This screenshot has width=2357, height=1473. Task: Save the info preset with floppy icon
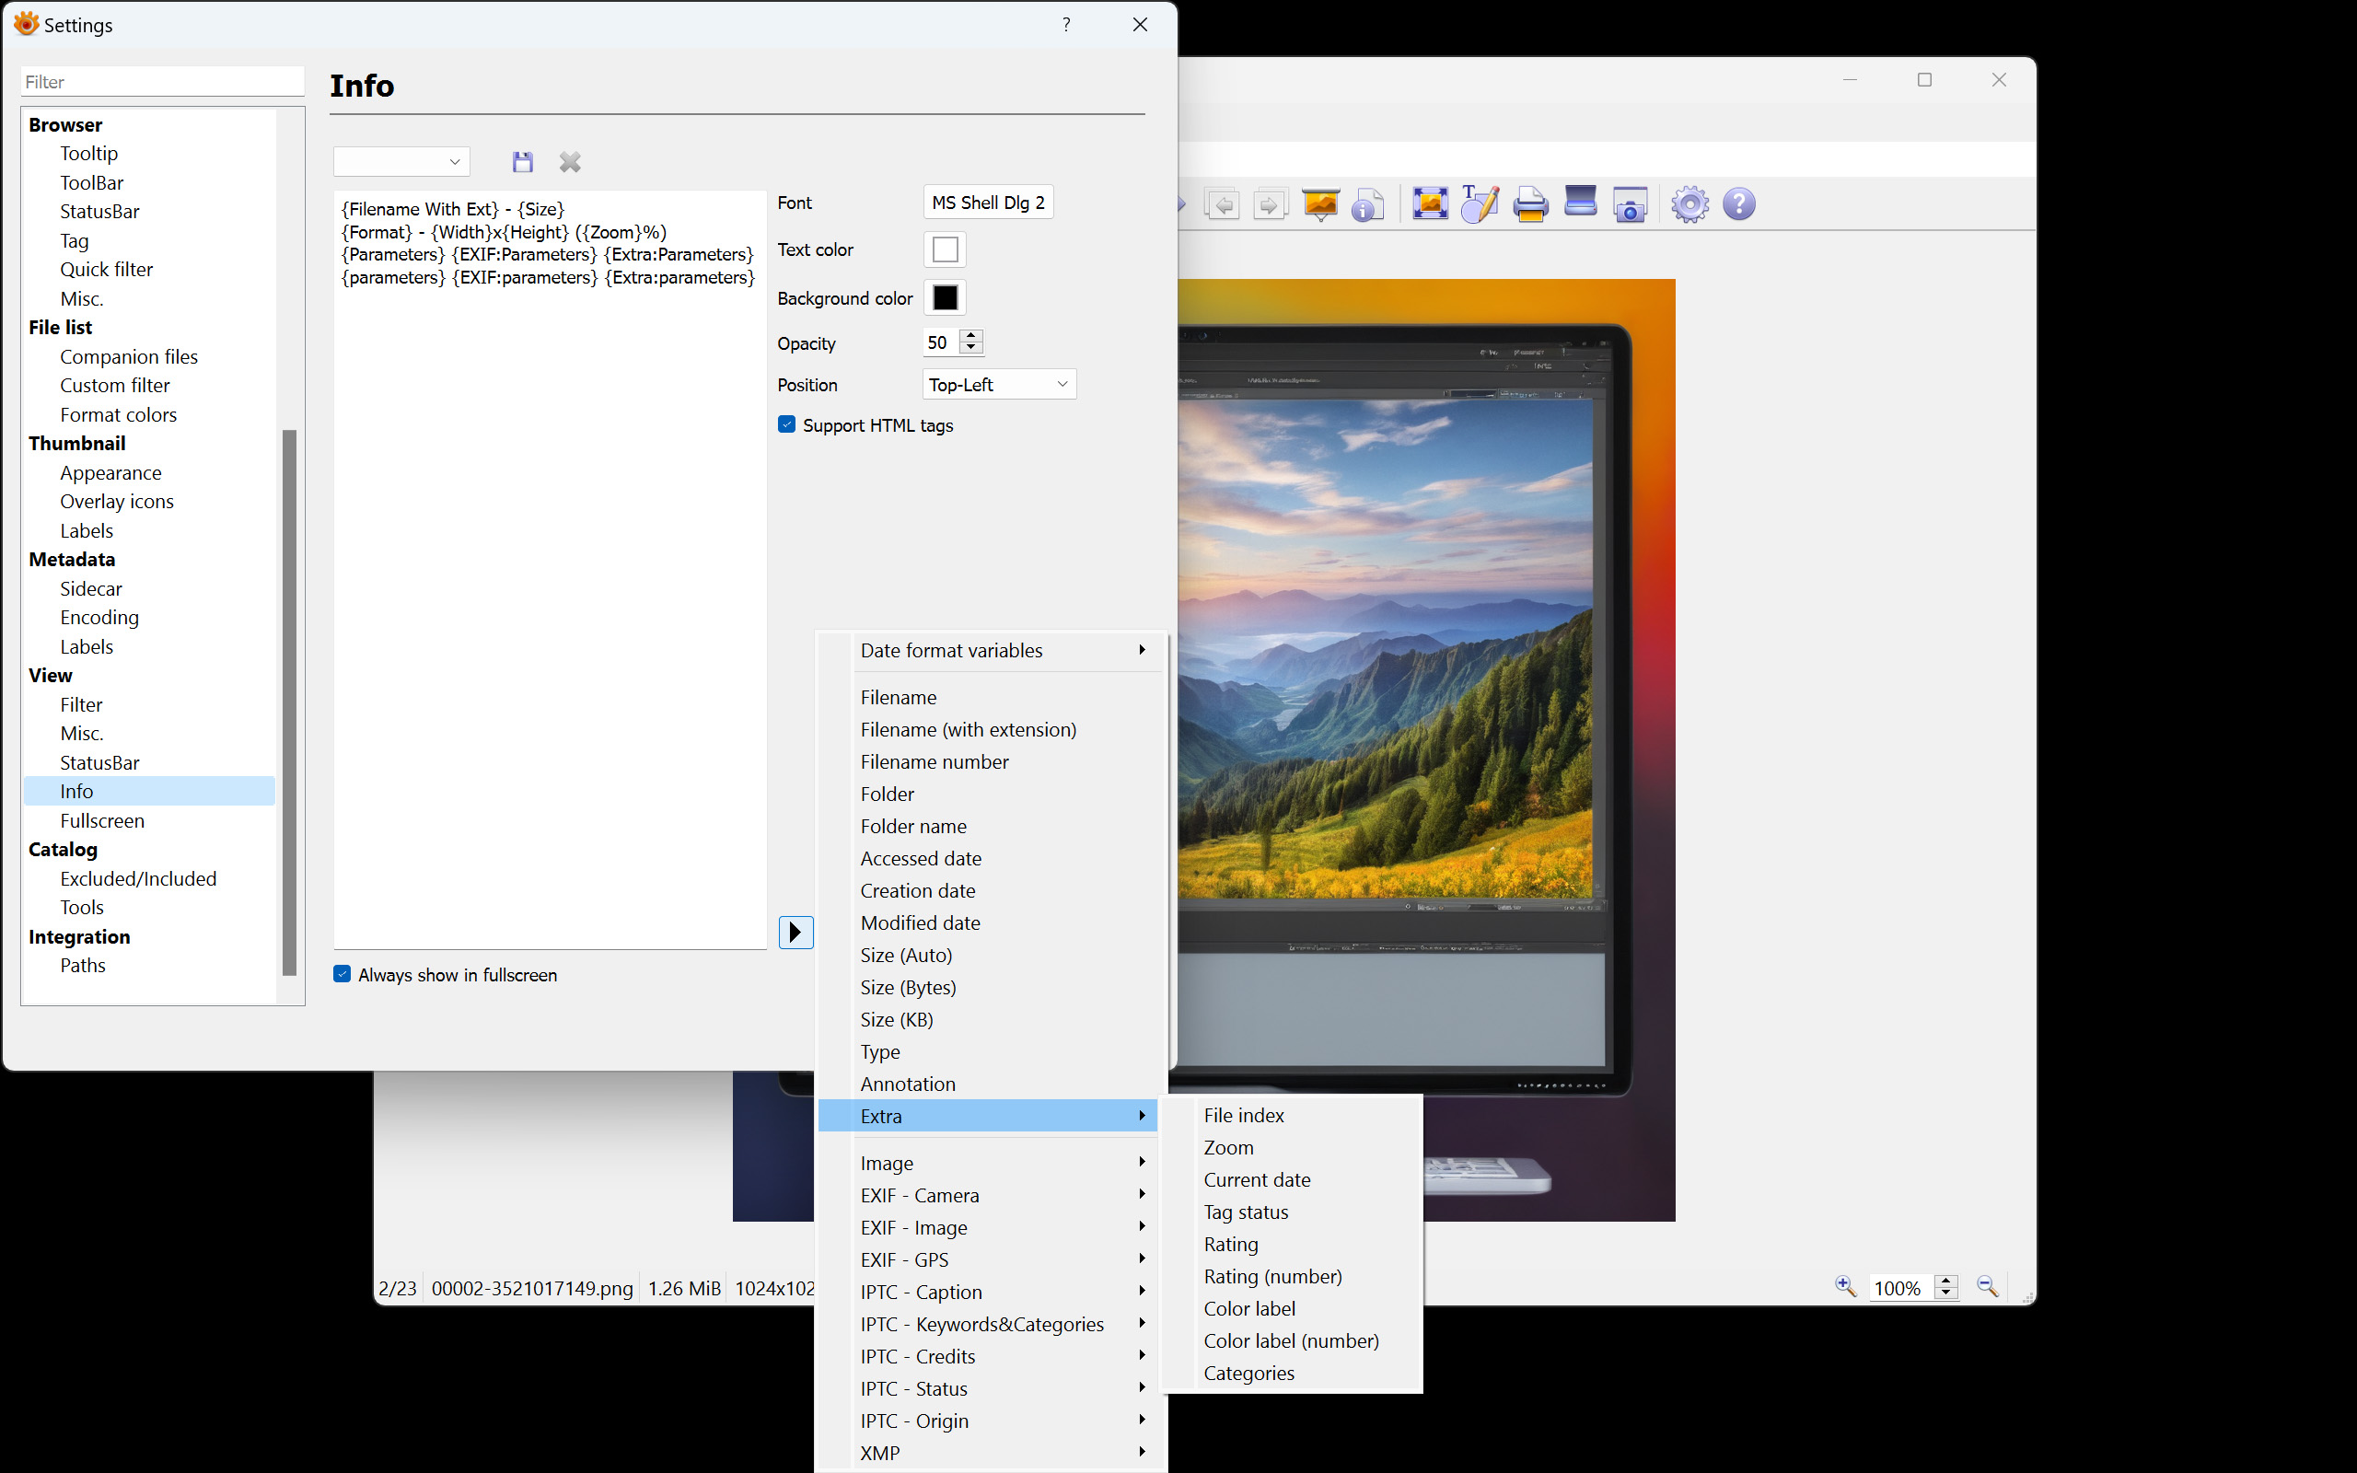523,162
